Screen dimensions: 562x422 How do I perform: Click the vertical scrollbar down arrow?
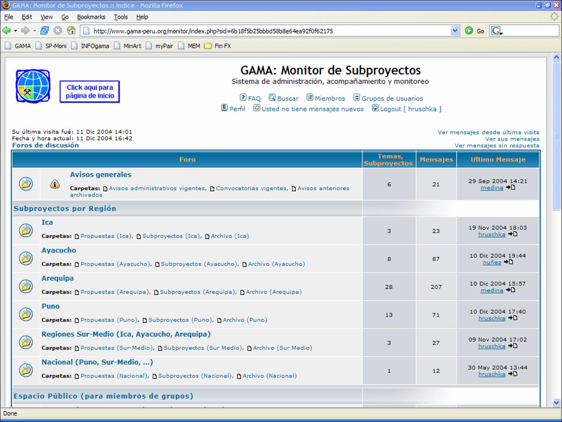pyautogui.click(x=556, y=402)
